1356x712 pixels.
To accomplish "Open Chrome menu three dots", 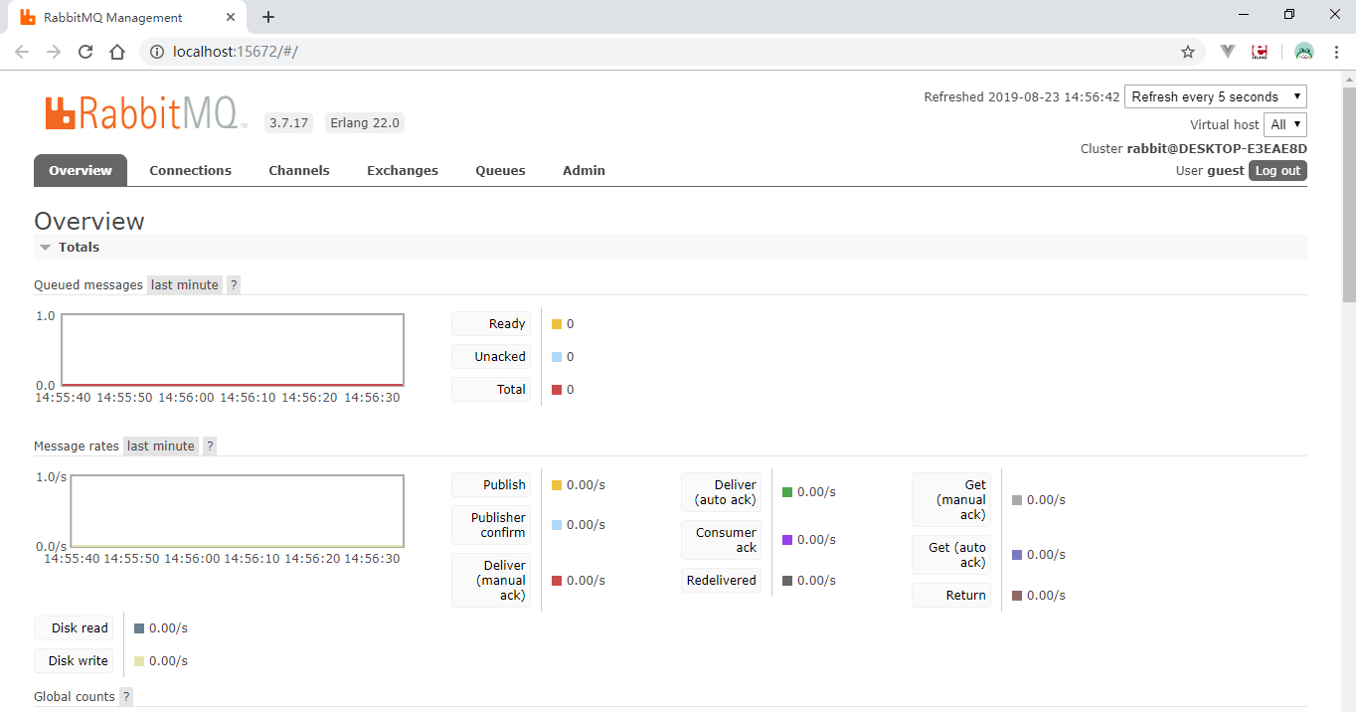I will pyautogui.click(x=1335, y=52).
